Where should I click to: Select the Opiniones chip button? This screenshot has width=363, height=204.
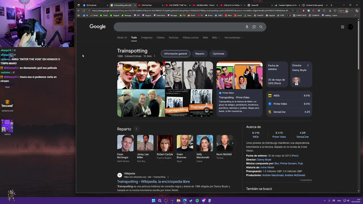pyautogui.click(x=218, y=54)
